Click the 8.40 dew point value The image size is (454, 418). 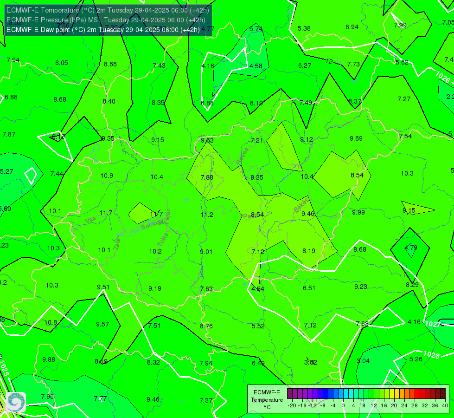tap(109, 102)
